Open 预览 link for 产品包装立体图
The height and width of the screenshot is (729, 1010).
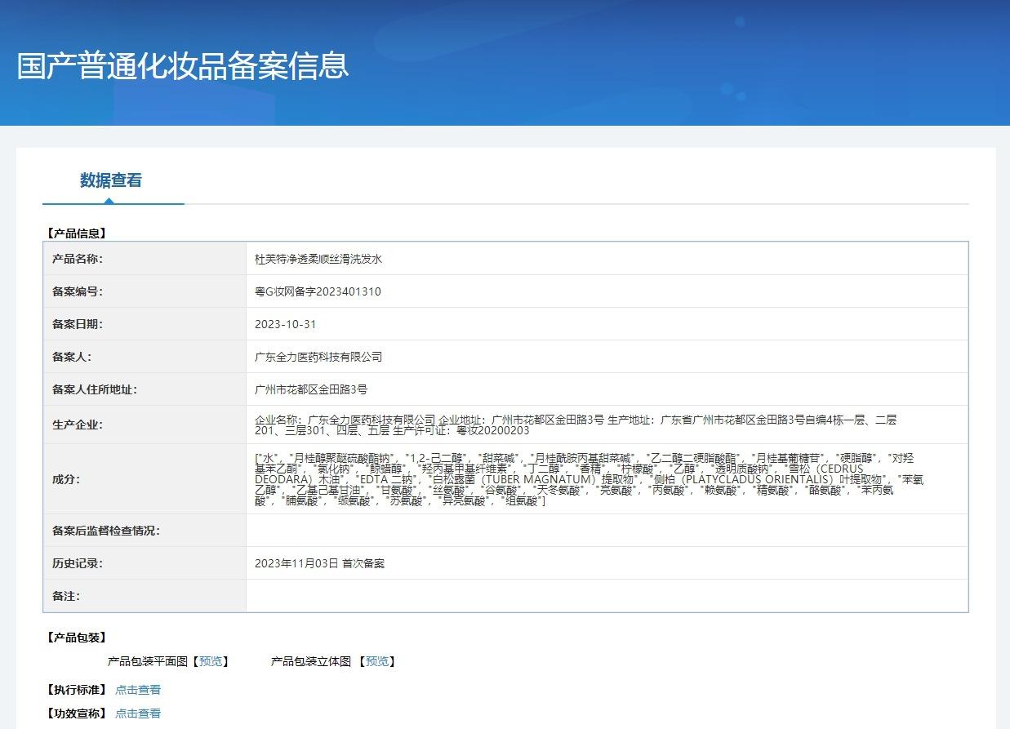coord(376,661)
